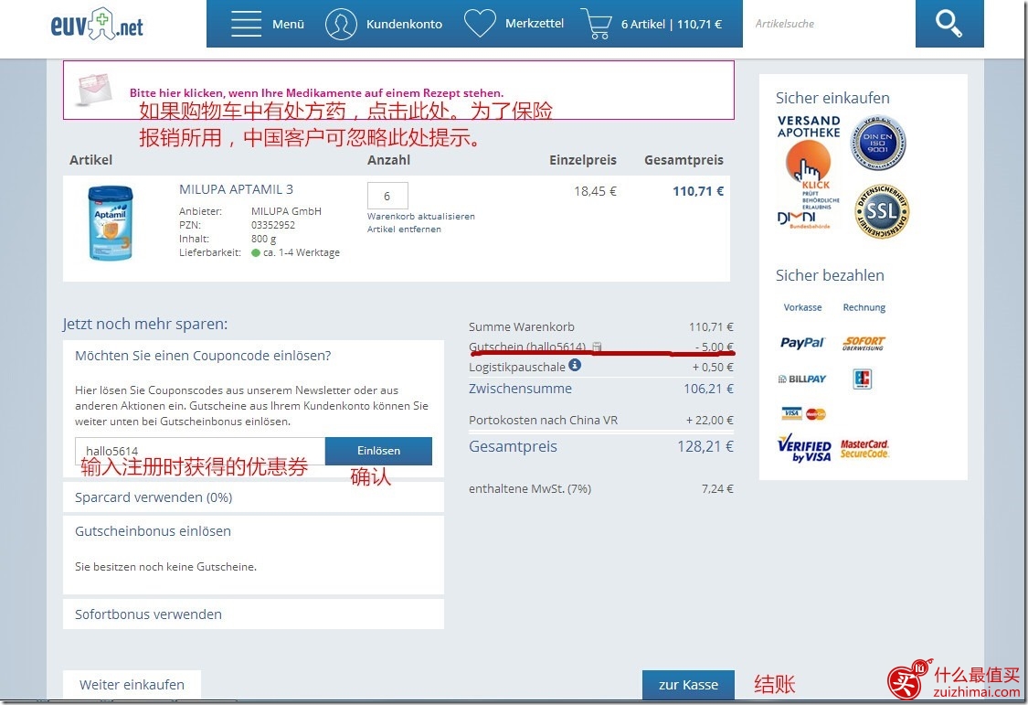This screenshot has width=1028, height=705.
Task: Click the Billpay logo
Action: point(801,379)
